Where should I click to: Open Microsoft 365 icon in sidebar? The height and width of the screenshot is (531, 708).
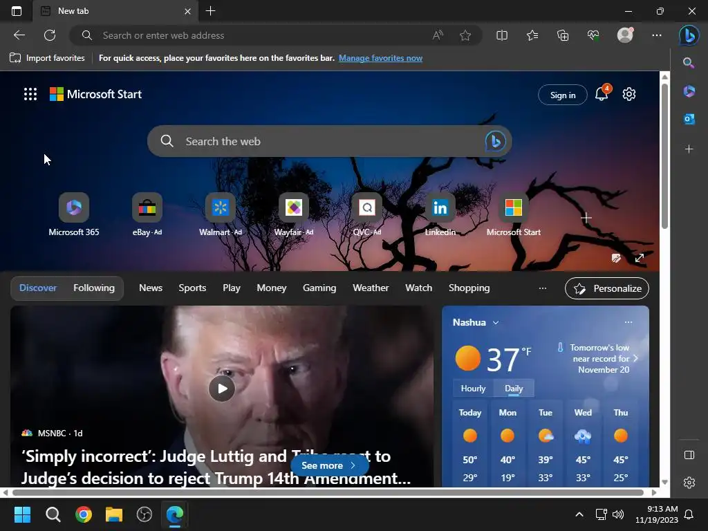coord(689,91)
